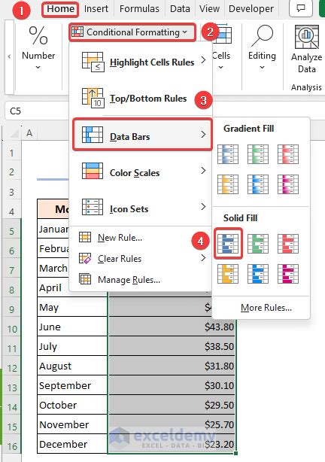Select the cell containing $38.50
Image resolution: width=325 pixels, height=462 pixels.
pyautogui.click(x=172, y=346)
